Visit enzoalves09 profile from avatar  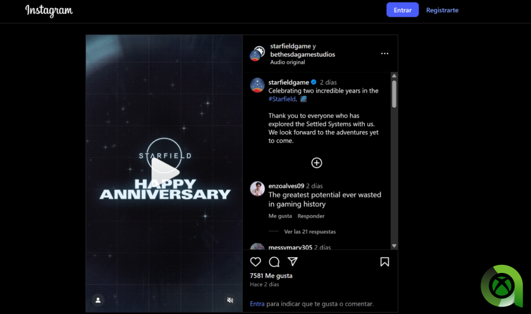tap(257, 189)
